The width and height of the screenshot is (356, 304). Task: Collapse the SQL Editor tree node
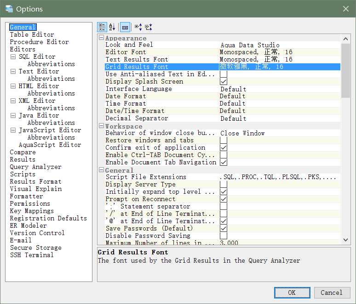(13, 56)
